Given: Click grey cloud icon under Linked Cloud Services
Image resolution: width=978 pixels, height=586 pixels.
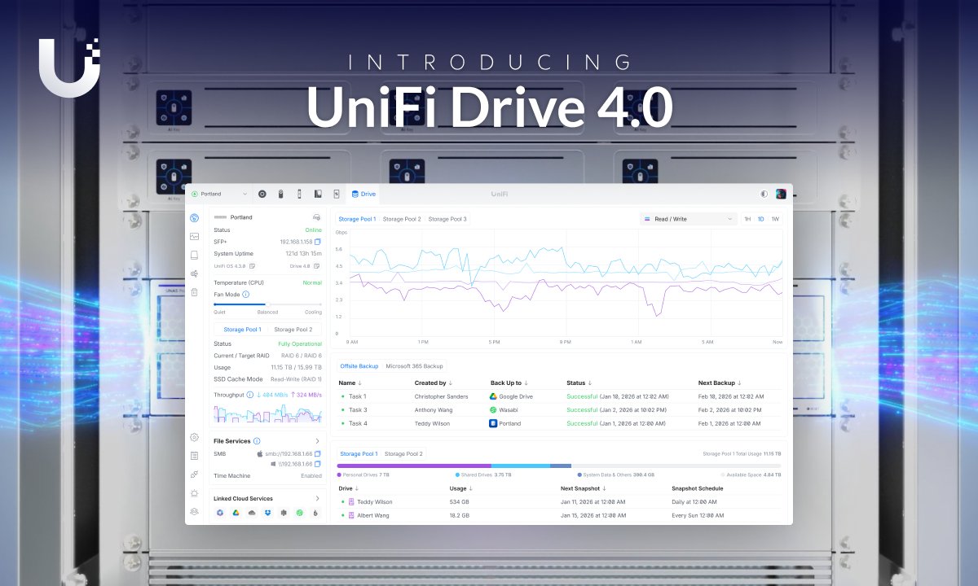Looking at the screenshot, I should pos(252,513).
